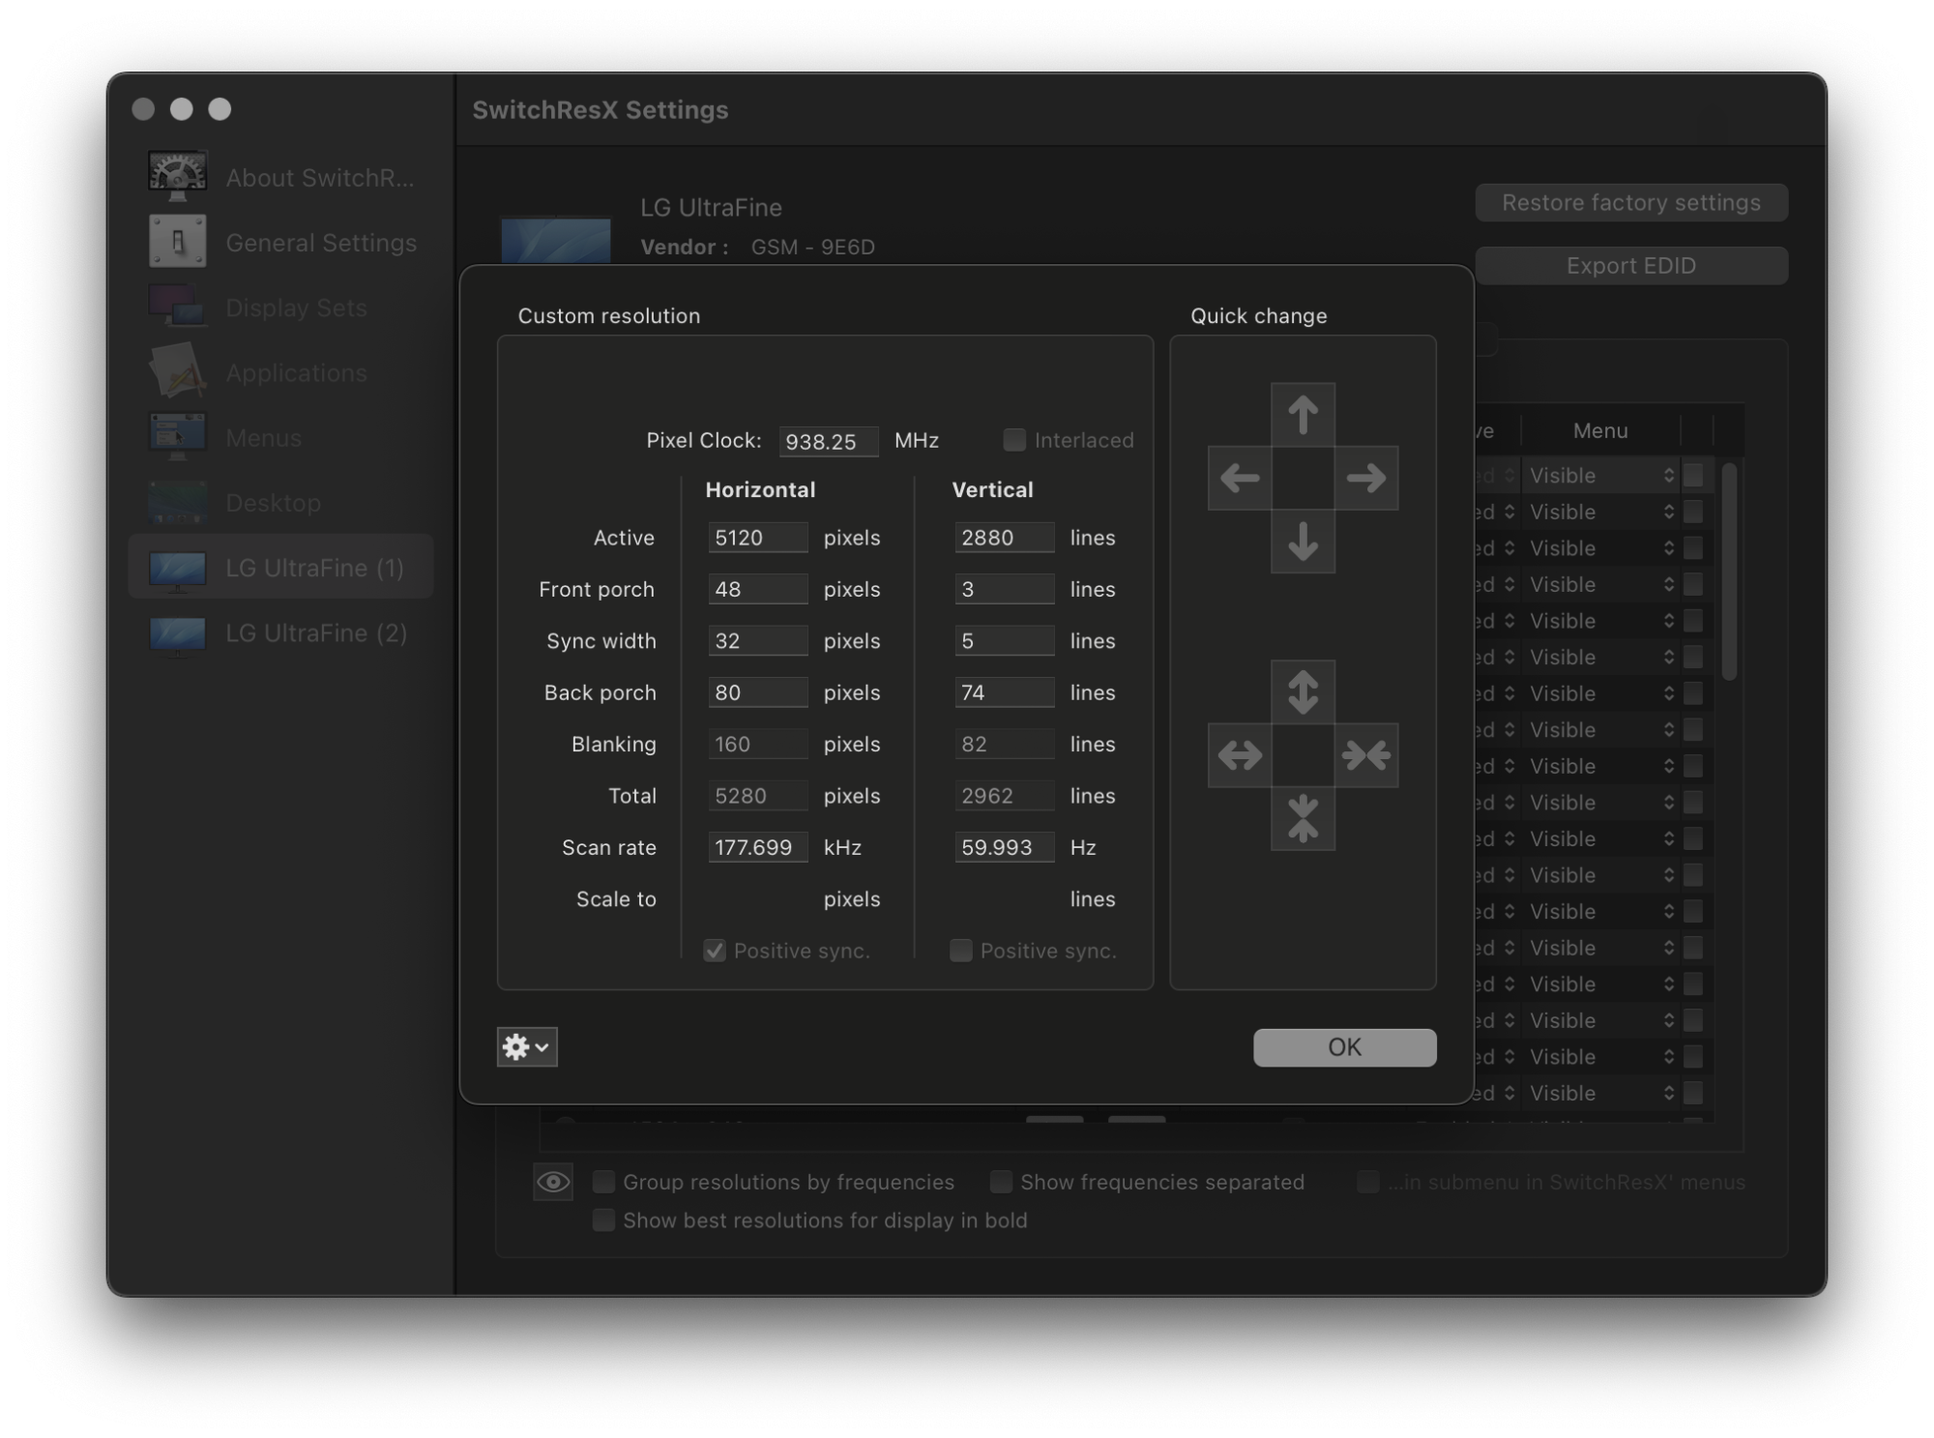Click the Horizontal Total value 5280
Screen dimensions: 1934x1438
[x=758, y=796]
